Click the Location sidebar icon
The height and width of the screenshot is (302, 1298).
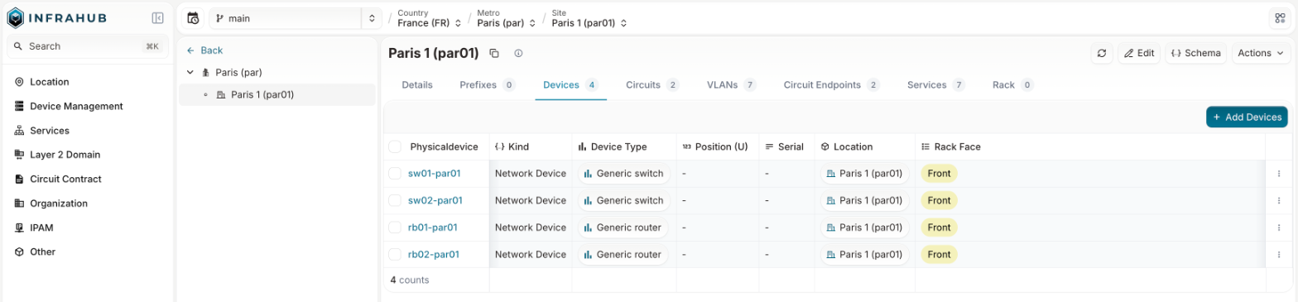pyautogui.click(x=19, y=82)
